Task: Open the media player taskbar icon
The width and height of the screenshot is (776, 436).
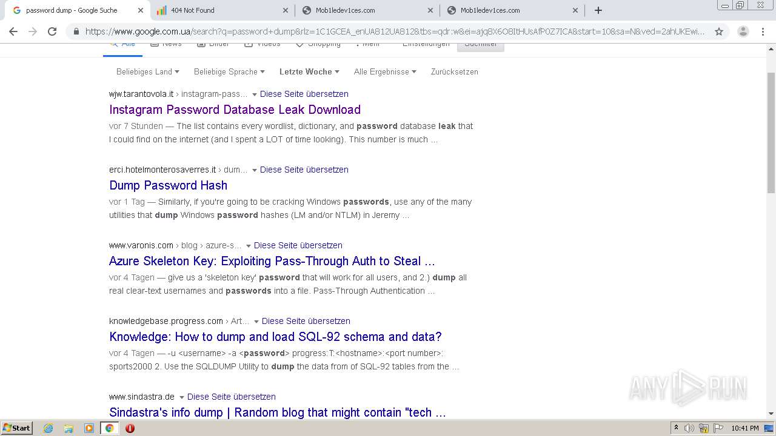Action: click(89, 428)
